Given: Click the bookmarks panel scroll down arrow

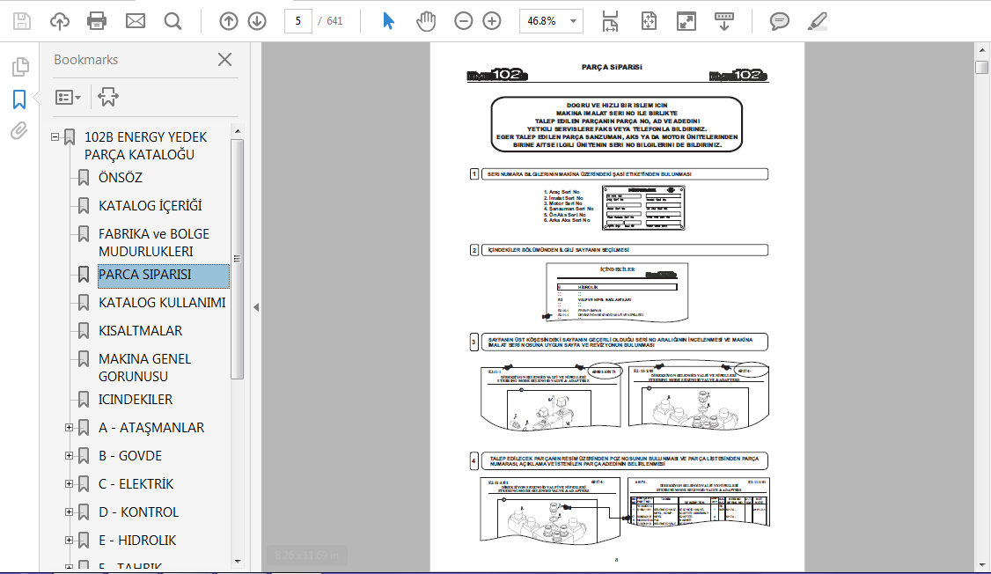Looking at the screenshot, I should coord(238,561).
